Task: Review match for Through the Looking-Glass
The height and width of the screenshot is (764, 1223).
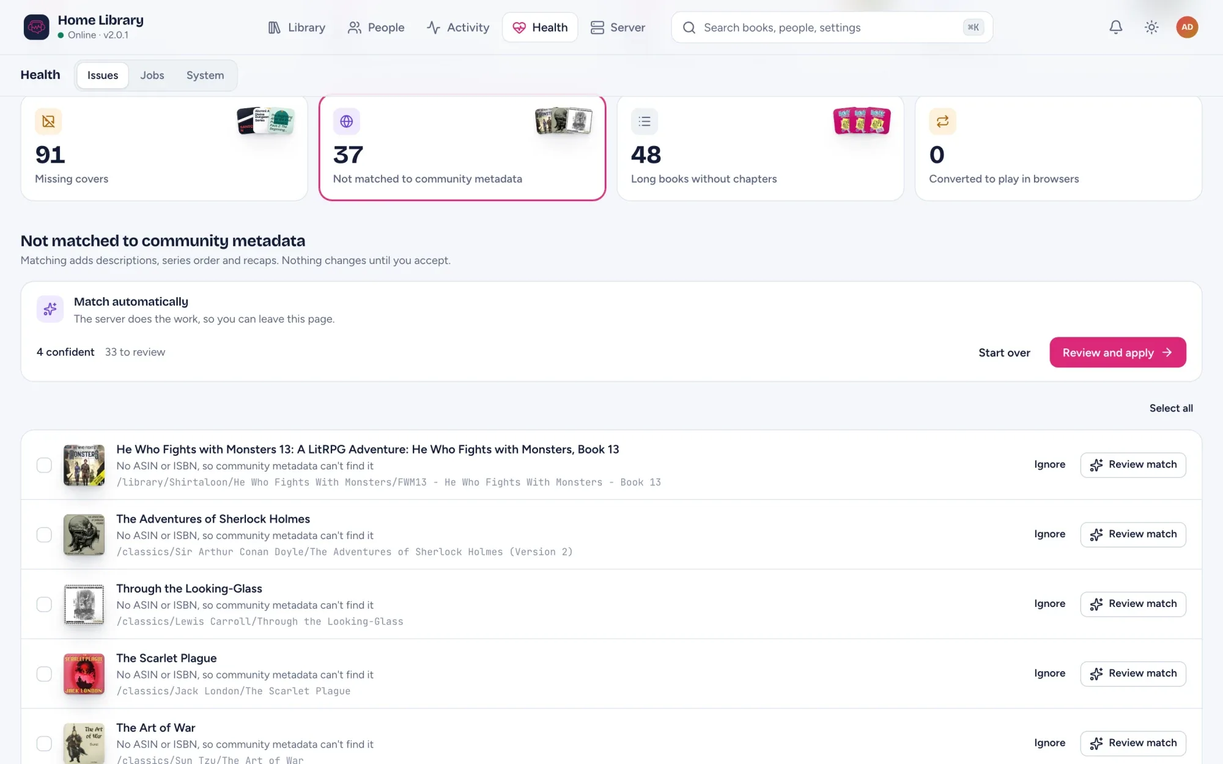Action: [1132, 604]
